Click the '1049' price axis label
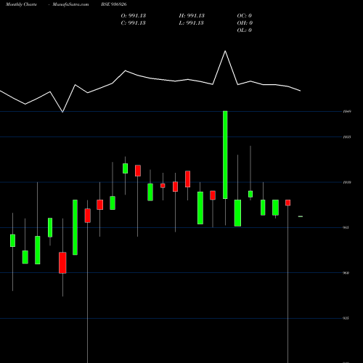Viewport: 363px width, 363px height. click(x=347, y=111)
